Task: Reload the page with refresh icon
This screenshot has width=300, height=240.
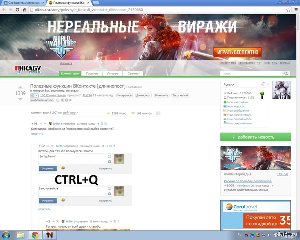Action: 18,10
